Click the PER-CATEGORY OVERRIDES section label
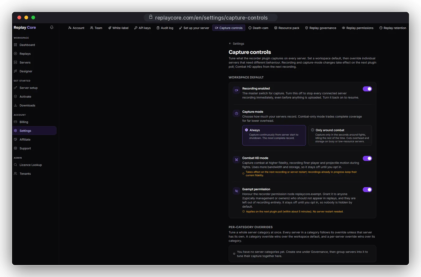421x277 pixels. point(250,227)
